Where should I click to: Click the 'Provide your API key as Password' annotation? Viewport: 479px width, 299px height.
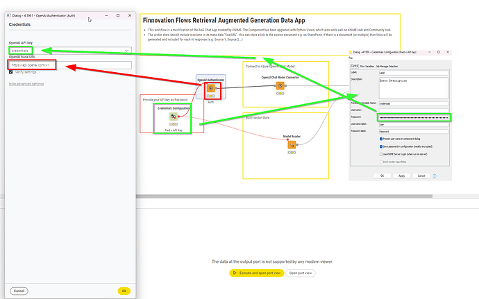click(165, 100)
